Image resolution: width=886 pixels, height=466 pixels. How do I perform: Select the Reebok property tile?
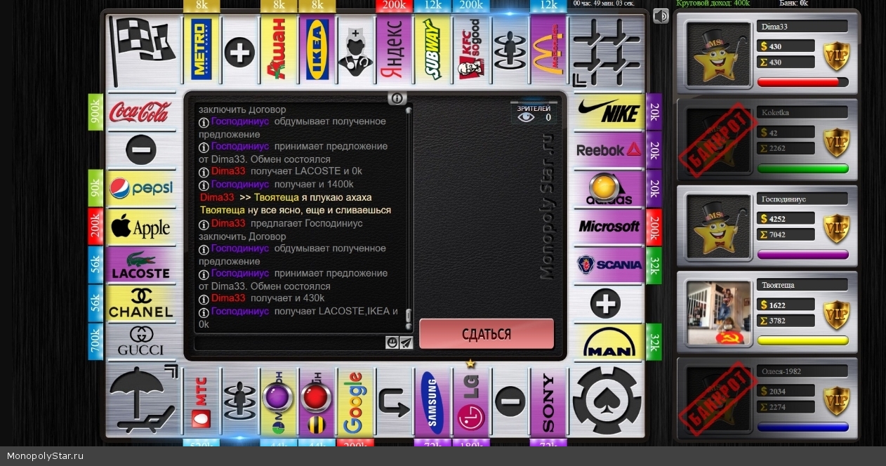pos(609,150)
